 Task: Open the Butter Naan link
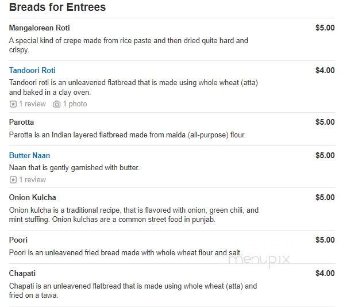(29, 155)
